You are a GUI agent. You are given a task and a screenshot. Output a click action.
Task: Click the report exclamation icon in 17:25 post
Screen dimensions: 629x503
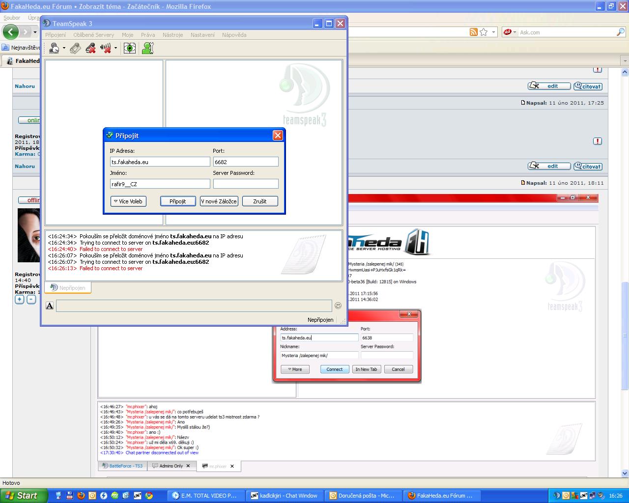598,141
